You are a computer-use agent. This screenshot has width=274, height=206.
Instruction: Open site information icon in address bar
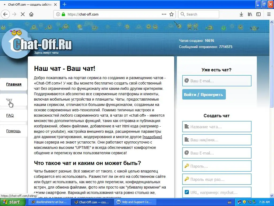[58, 14]
